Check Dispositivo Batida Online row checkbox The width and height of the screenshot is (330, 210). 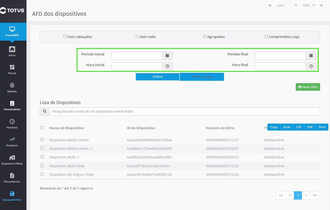pyautogui.click(x=42, y=140)
